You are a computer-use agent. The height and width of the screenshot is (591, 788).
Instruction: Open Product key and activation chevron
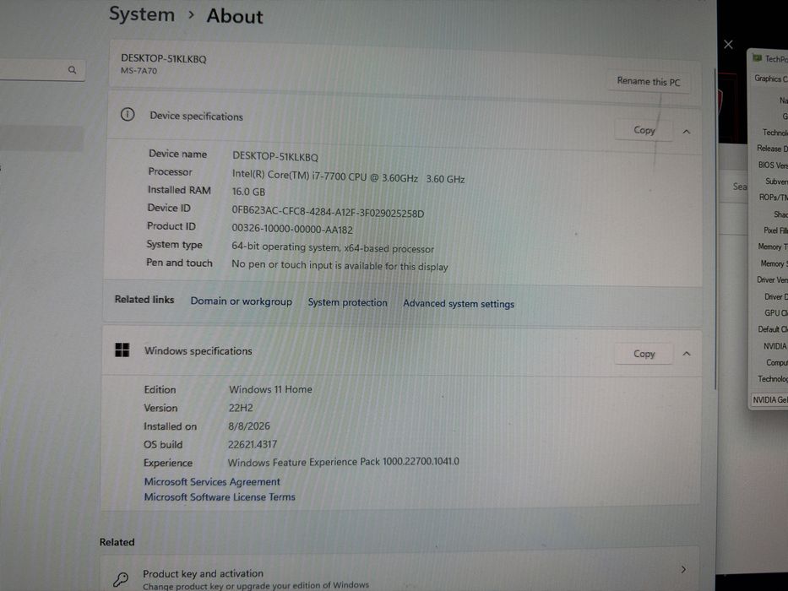[x=683, y=569]
